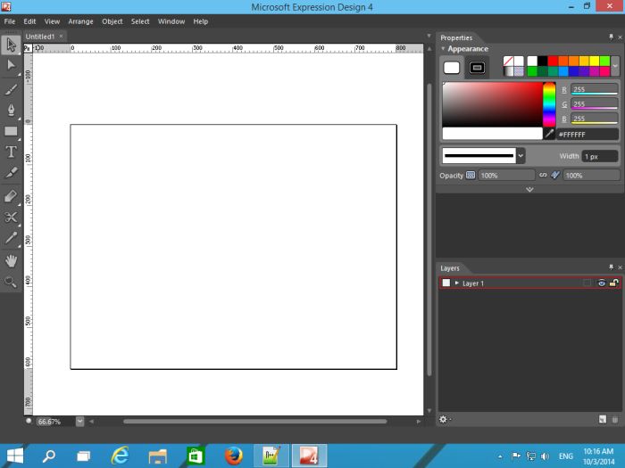Open the Object menu

[x=112, y=21]
